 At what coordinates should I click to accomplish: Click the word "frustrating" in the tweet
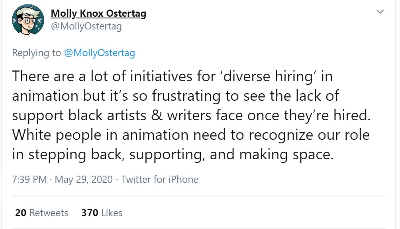[x=191, y=96]
